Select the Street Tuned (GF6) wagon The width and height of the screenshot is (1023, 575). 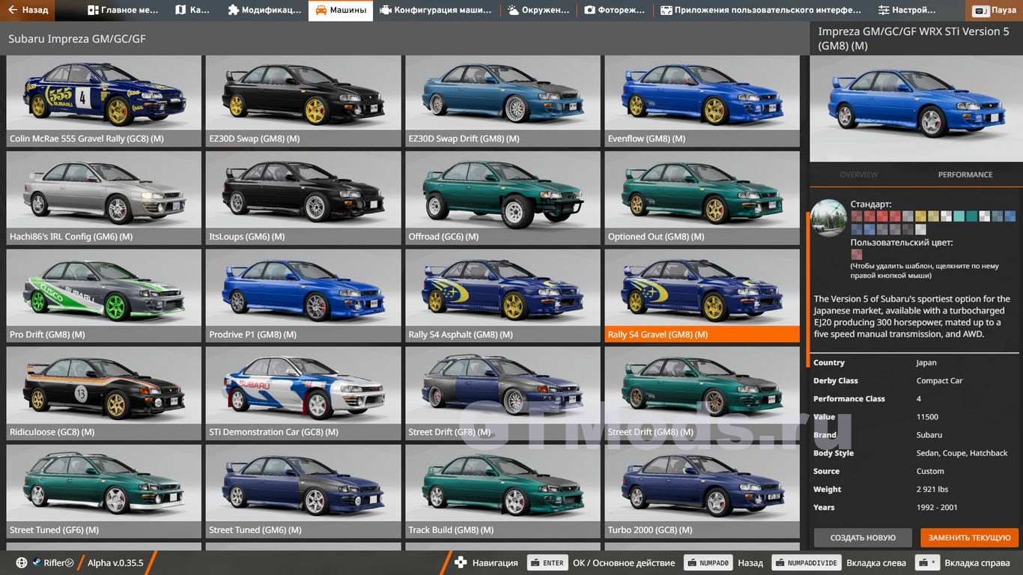point(104,491)
